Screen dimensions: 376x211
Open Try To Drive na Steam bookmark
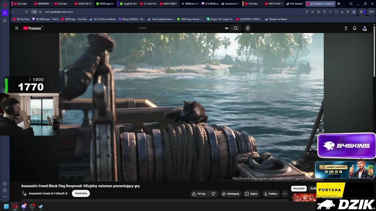[103, 19]
